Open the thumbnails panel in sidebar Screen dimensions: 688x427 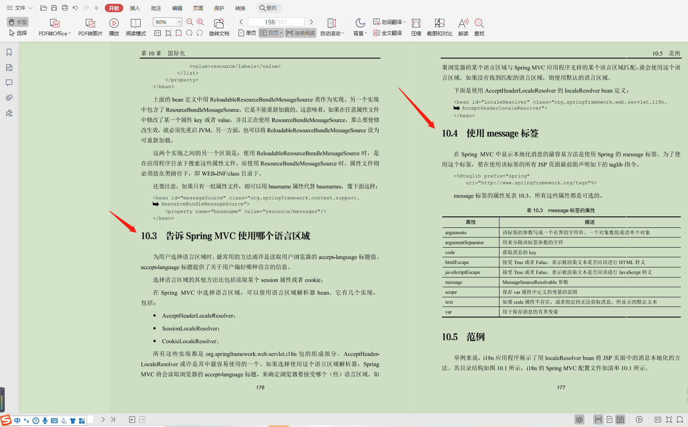9,67
